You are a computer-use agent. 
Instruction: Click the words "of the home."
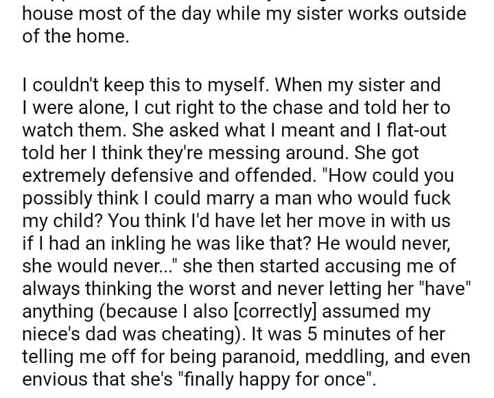[x=75, y=36]
